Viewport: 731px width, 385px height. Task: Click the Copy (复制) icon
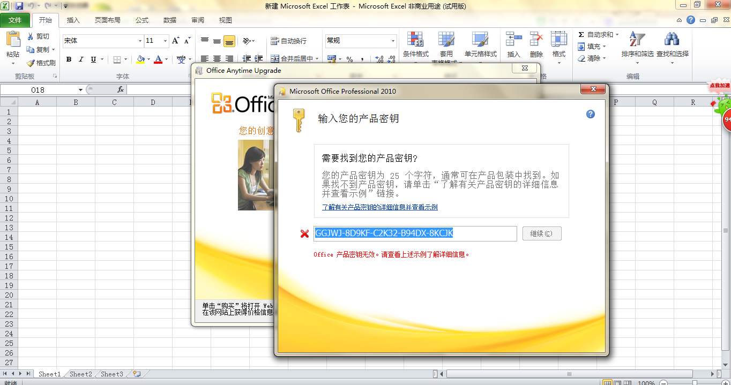click(x=30, y=49)
